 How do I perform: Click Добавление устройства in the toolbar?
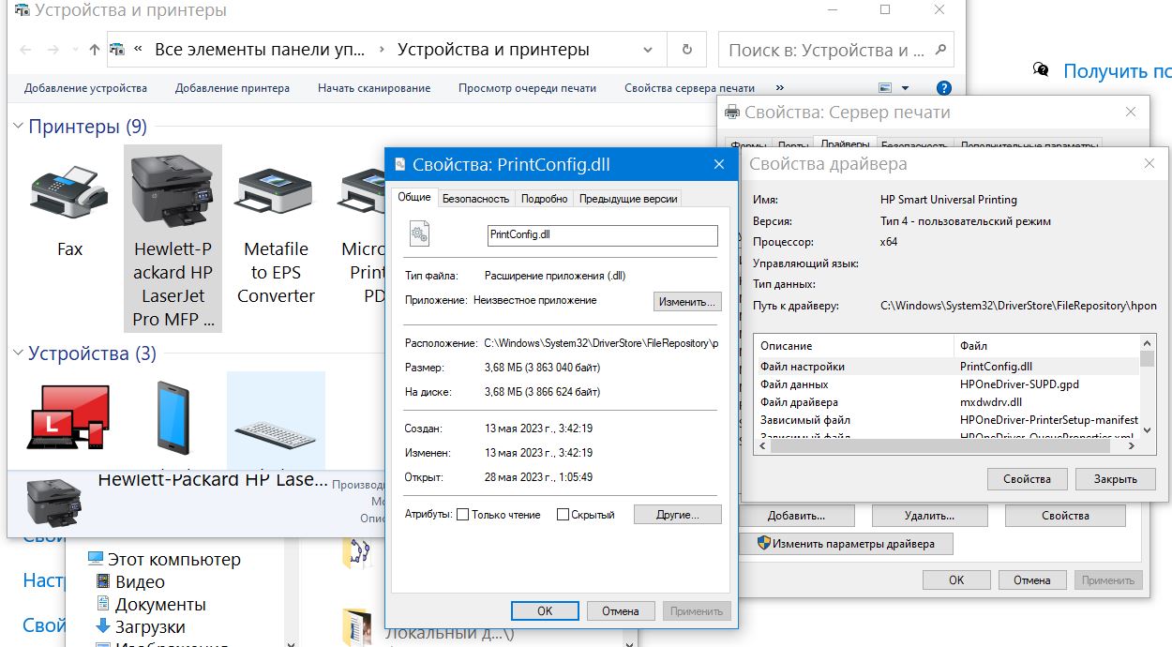(85, 88)
